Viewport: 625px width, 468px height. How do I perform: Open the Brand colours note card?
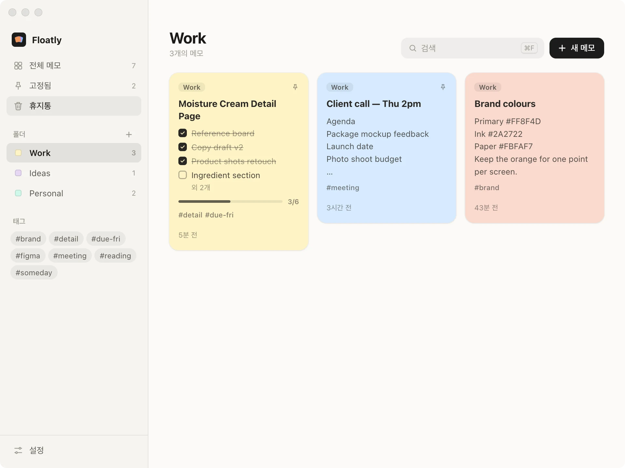point(535,148)
